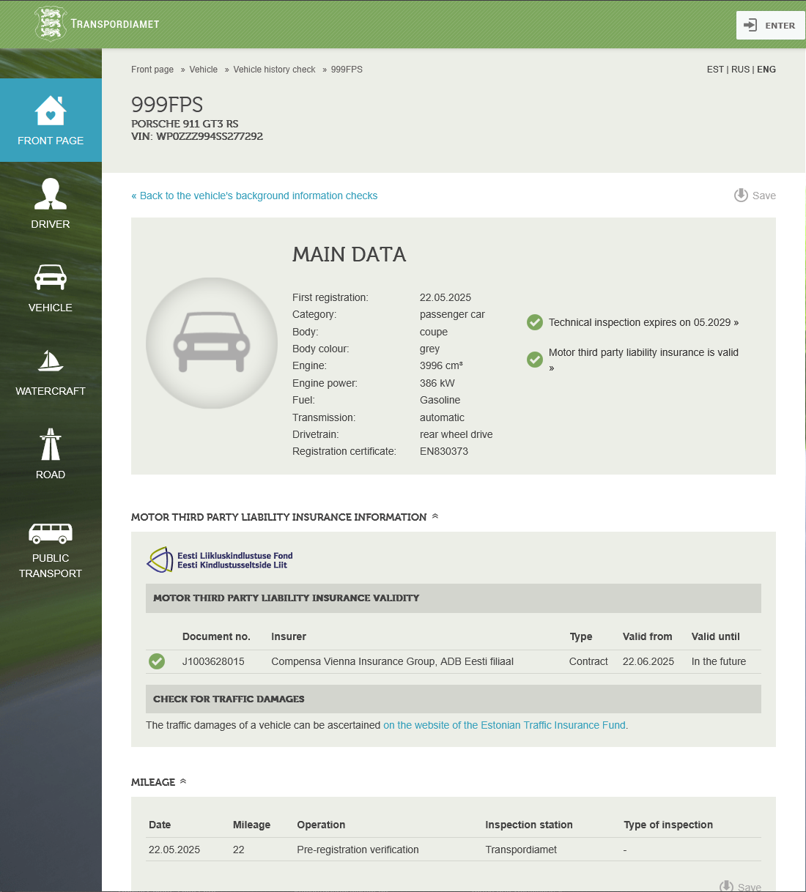Click registration certificate EN830373 value

444,451
